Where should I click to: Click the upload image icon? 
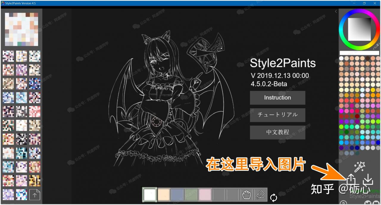click(x=351, y=179)
